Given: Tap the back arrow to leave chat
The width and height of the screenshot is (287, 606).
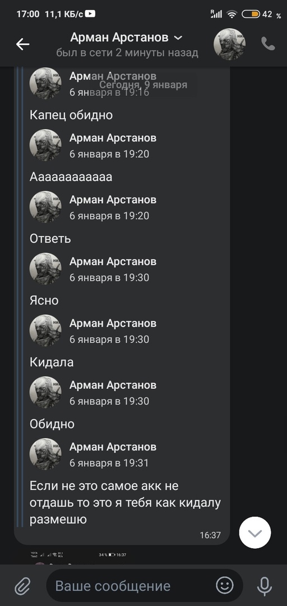Looking at the screenshot, I should click(x=23, y=44).
